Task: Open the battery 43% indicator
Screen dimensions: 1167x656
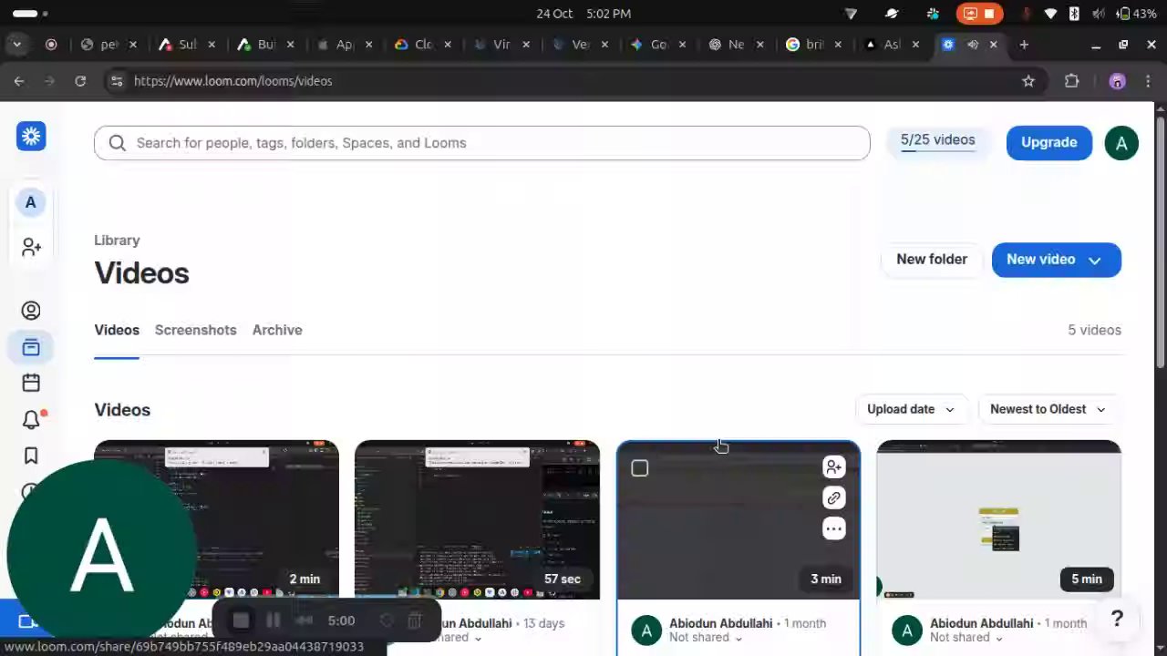Action: 1138,14
